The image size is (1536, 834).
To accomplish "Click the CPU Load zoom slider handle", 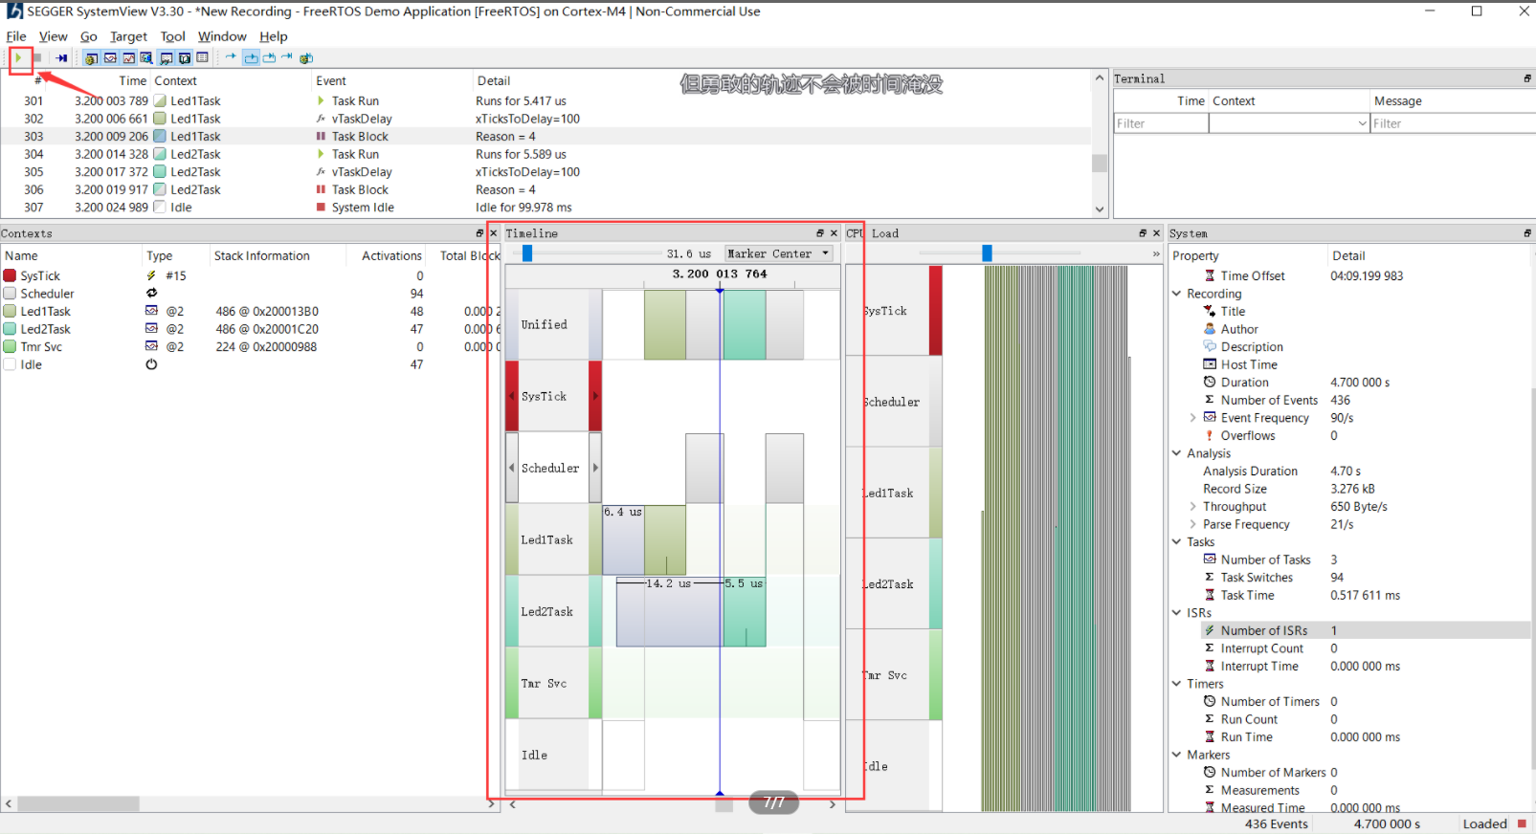I will [x=987, y=253].
